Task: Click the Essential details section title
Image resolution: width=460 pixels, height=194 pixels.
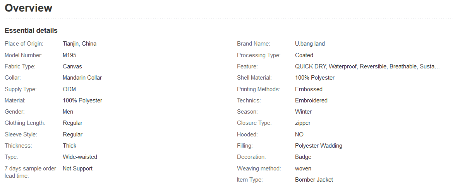Action: [31, 31]
